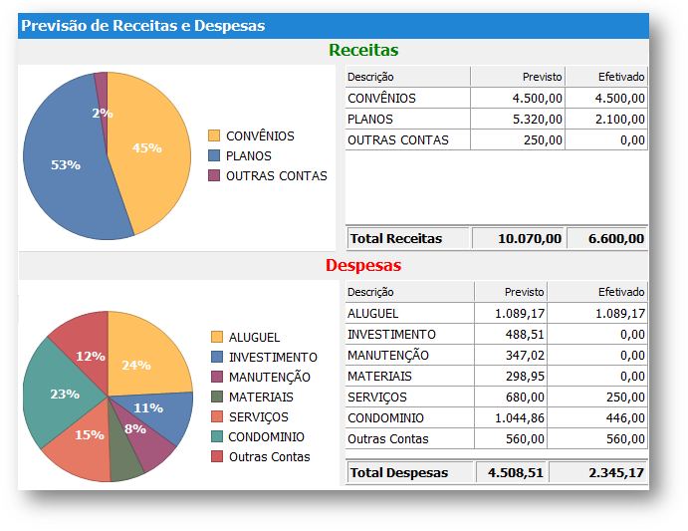Viewport: 688px width, 531px height.
Task: Select the Total Despesas previsto value 4.508,51
Action: pos(511,472)
